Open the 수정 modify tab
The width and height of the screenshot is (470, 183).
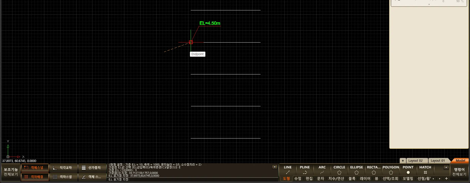pyautogui.click(x=298, y=178)
